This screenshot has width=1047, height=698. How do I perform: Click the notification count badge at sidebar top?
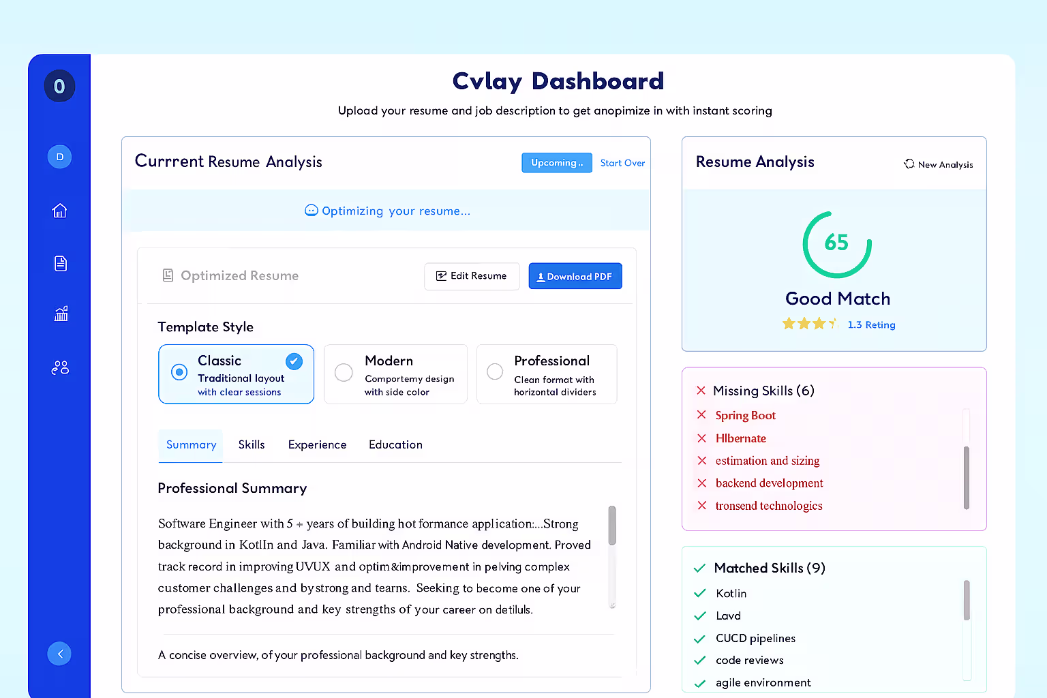(59, 86)
